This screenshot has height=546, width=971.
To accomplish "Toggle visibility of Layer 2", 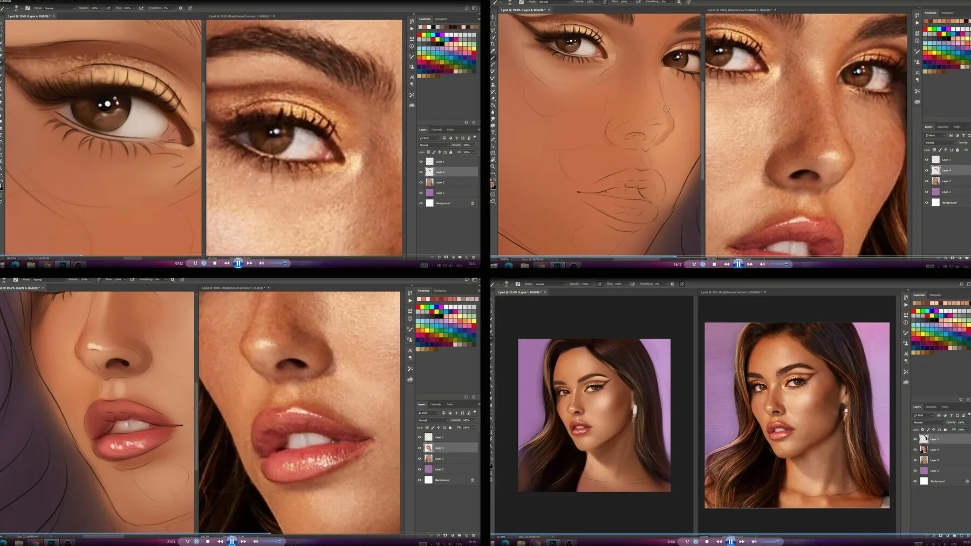I will click(421, 193).
